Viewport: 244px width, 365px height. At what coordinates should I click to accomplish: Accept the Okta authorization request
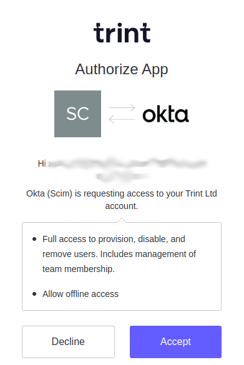[175, 342]
